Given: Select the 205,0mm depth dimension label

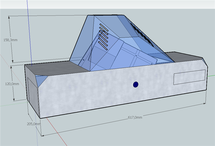Looking at the screenshot, I should click(34, 124).
